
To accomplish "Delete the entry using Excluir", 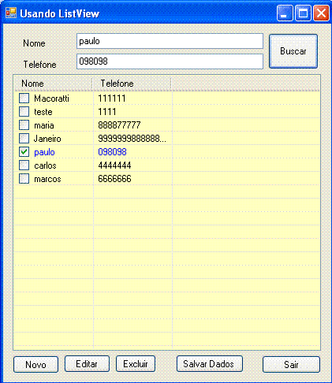I will (x=136, y=364).
